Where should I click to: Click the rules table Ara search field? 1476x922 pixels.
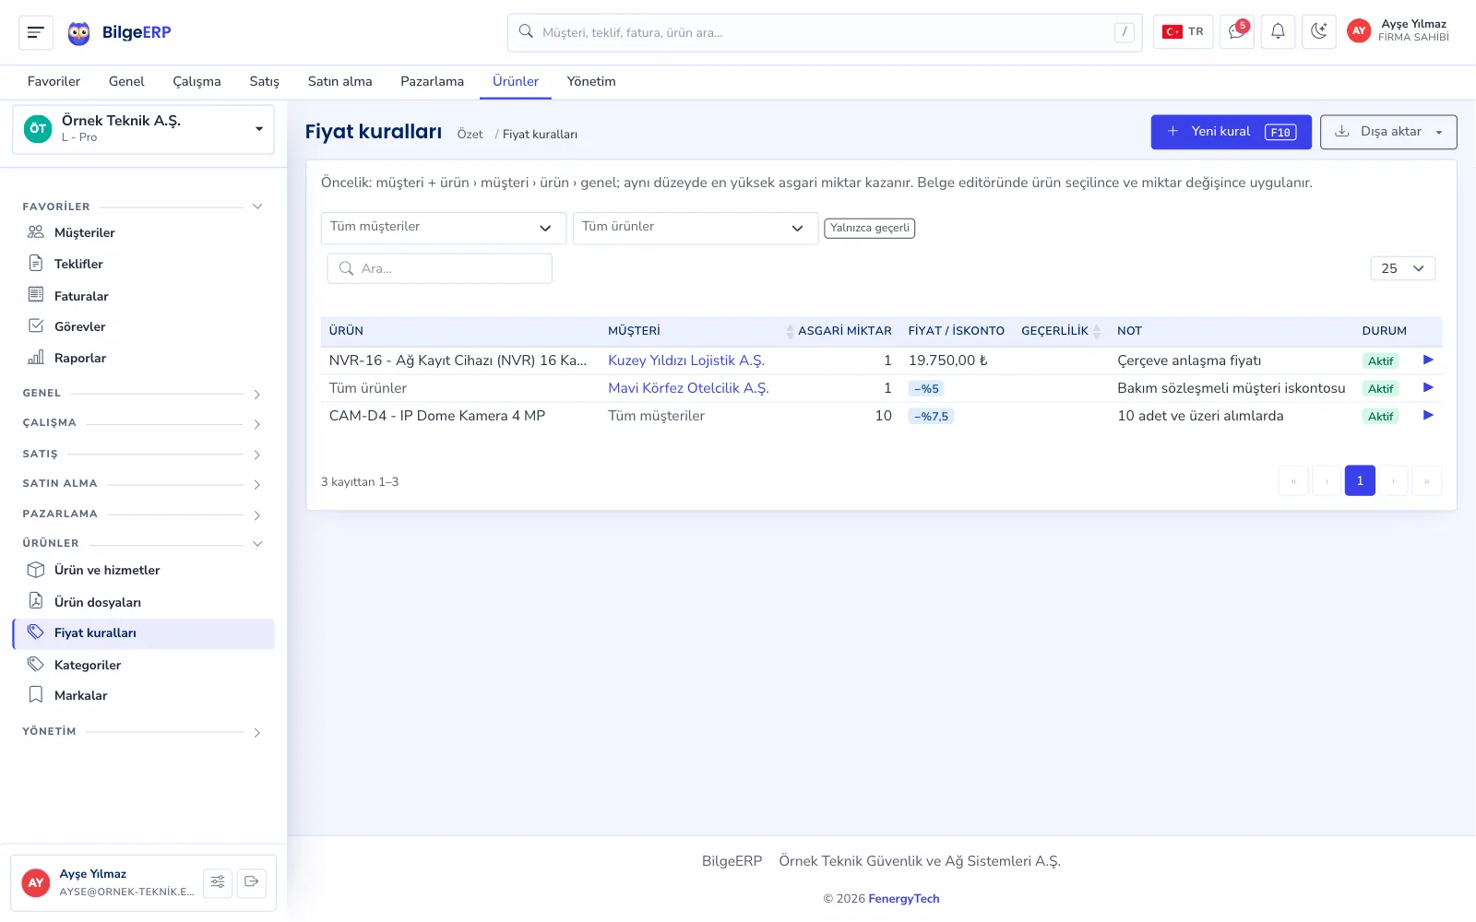(440, 268)
